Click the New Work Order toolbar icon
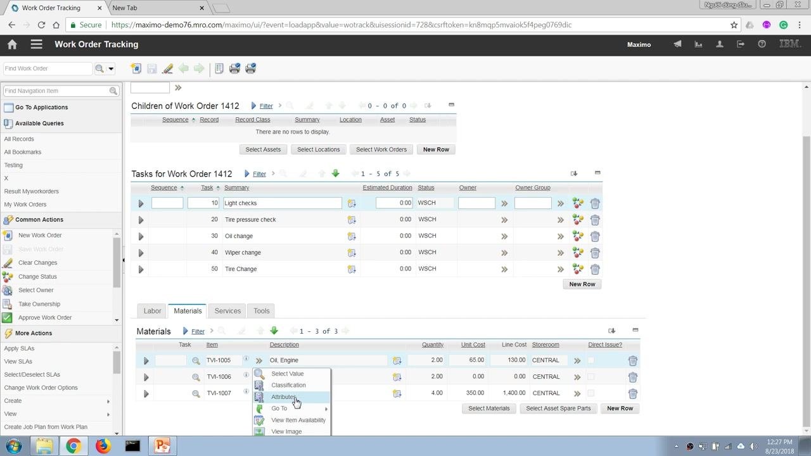 coord(136,68)
